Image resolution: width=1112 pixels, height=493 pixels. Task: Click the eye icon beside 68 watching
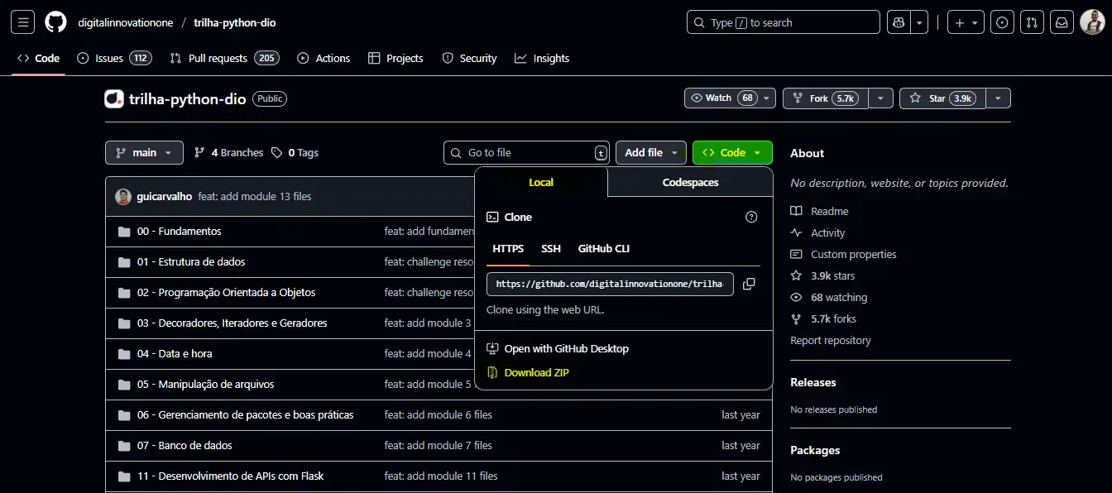click(x=796, y=298)
